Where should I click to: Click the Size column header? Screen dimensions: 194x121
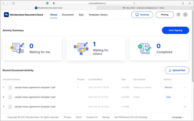click(124, 79)
